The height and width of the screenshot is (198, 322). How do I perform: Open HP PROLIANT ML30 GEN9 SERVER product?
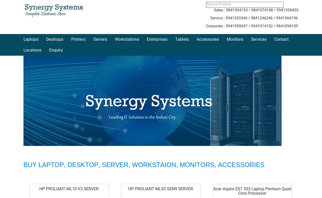point(160,189)
